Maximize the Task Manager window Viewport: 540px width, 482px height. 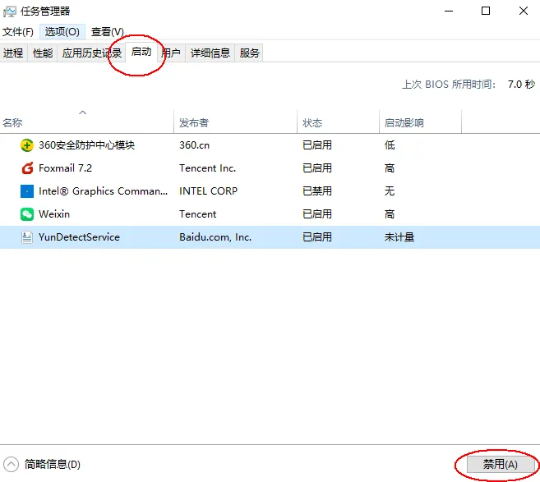[x=486, y=11]
